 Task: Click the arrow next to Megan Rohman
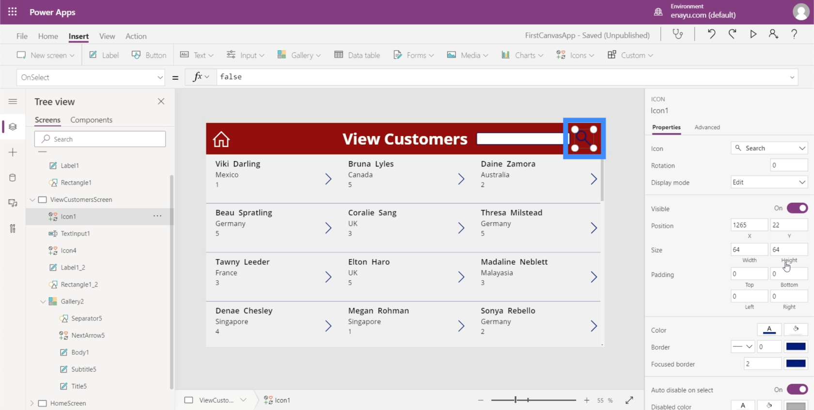tap(461, 326)
